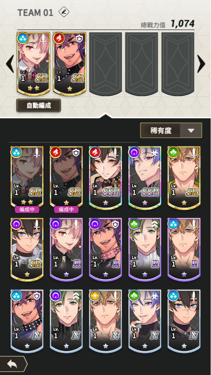Click the dark element icon on blue-haired SSR card
The image size is (211, 375).
click(134, 152)
